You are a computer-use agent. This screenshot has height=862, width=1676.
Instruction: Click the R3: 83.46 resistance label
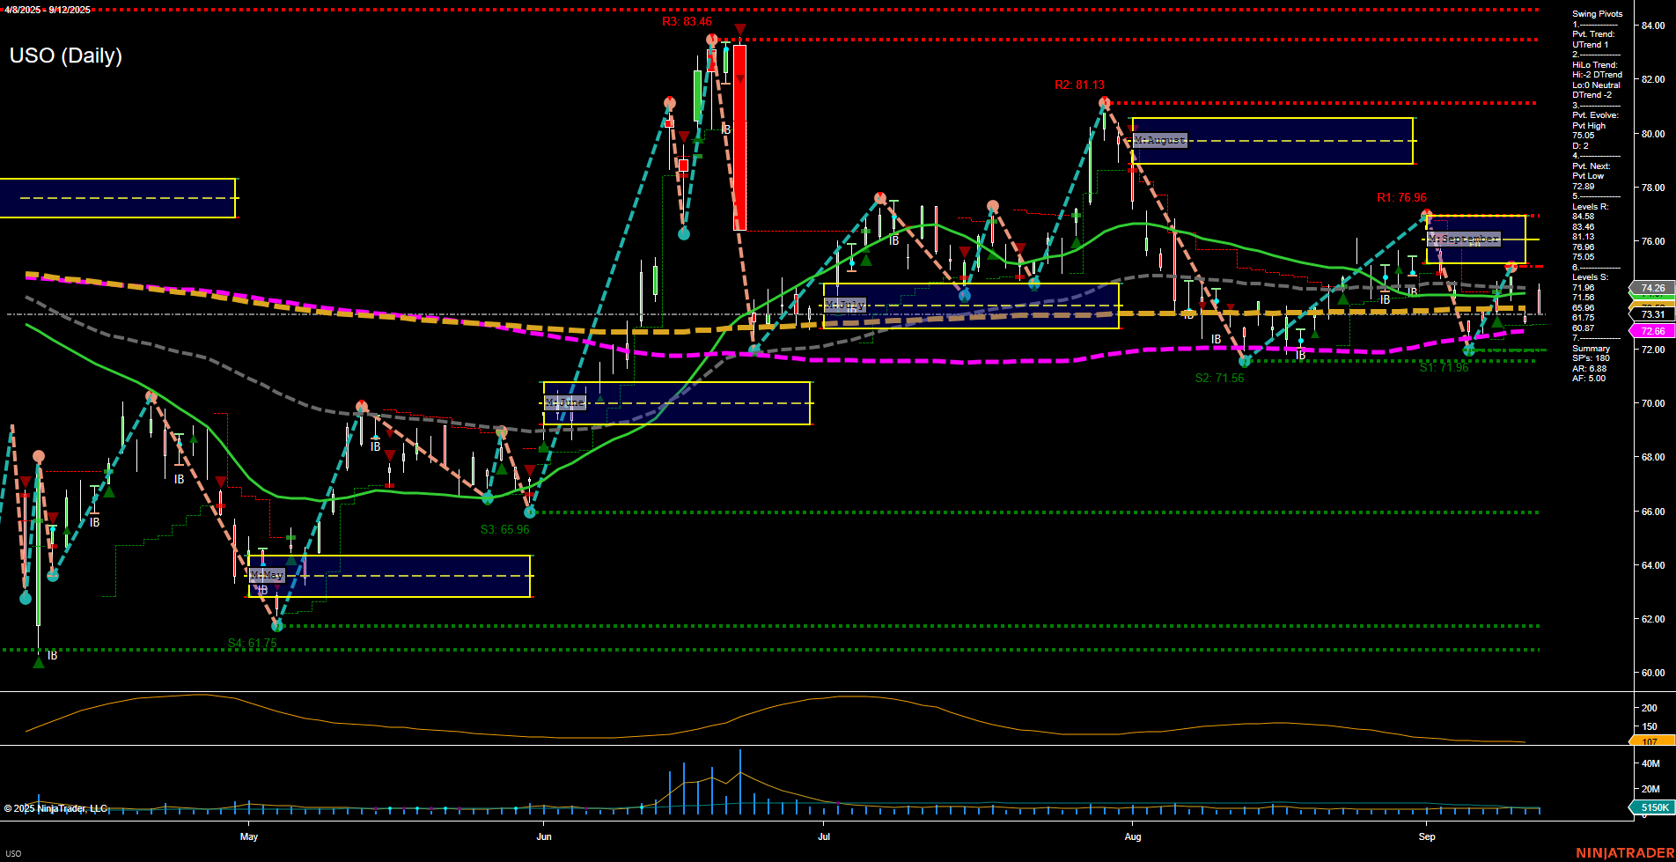(x=686, y=23)
